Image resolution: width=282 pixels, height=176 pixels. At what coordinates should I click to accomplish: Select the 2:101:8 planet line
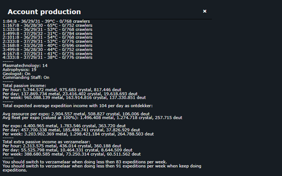pos(48,37)
